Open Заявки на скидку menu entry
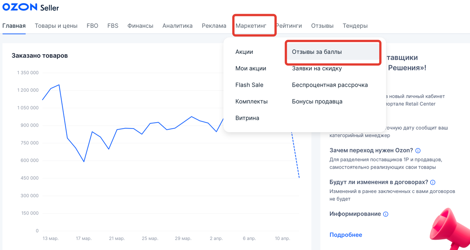The width and height of the screenshot is (470, 250). pos(317,68)
